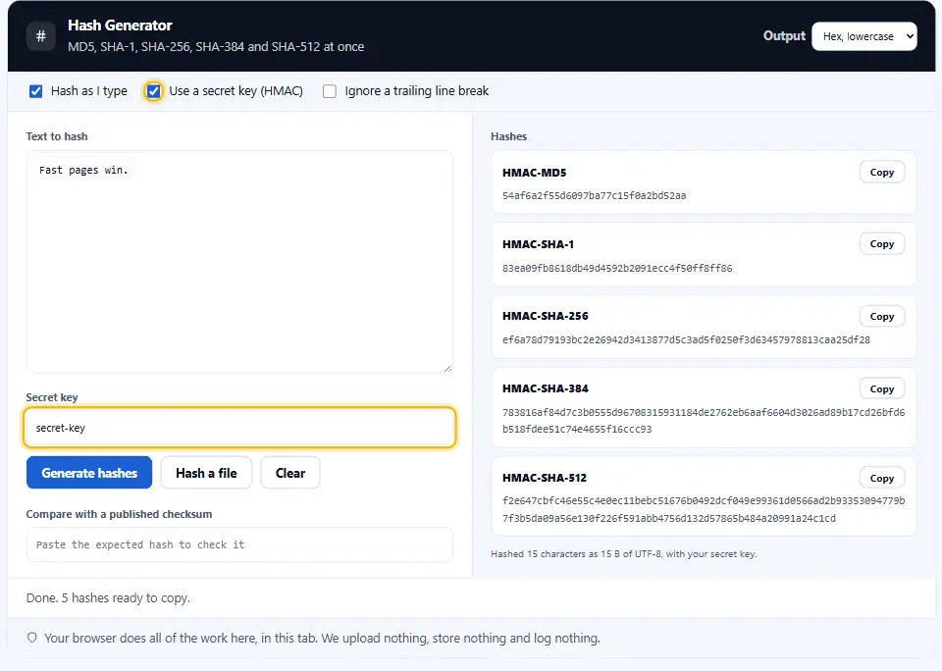Viewport: 942px width, 671px height.
Task: Enable Ignore a trailing line break
Action: (x=330, y=91)
